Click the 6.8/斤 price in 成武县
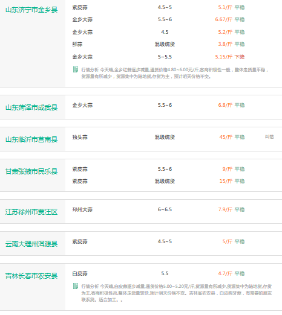Screen dimensions: 282x315 pos(225,105)
